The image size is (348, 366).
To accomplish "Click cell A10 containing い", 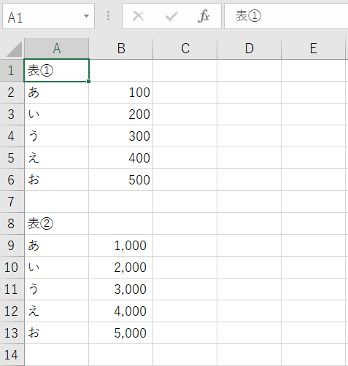I will click(57, 268).
